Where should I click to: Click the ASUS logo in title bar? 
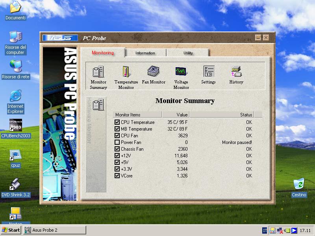pyautogui.click(x=60, y=38)
